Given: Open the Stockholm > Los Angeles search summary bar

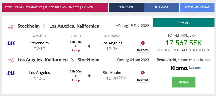Looking at the screenshot, I should 55,7.
